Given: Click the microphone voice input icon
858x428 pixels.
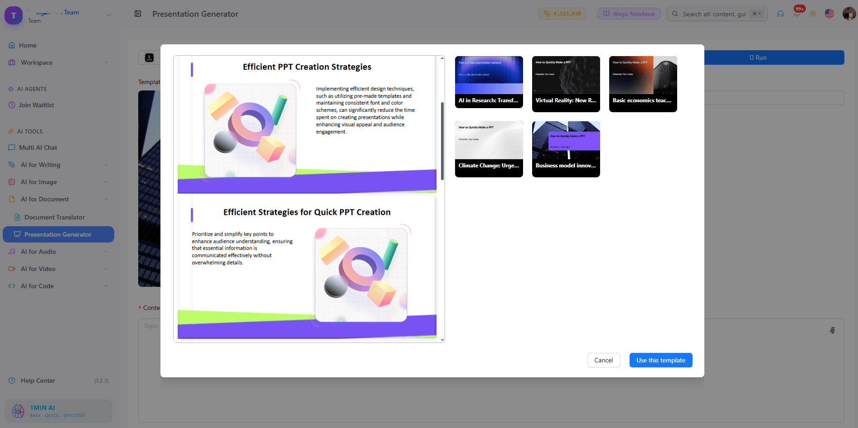Looking at the screenshot, I should tap(833, 330).
